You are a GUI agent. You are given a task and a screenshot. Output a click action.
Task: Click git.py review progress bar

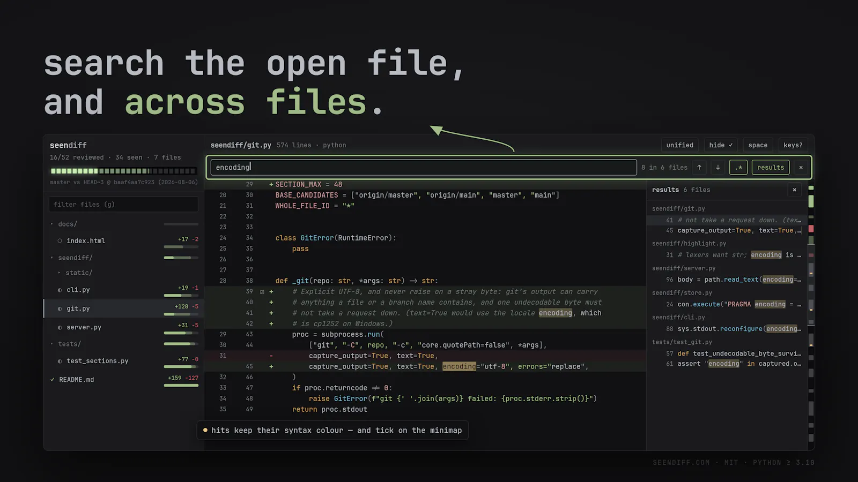click(x=181, y=314)
